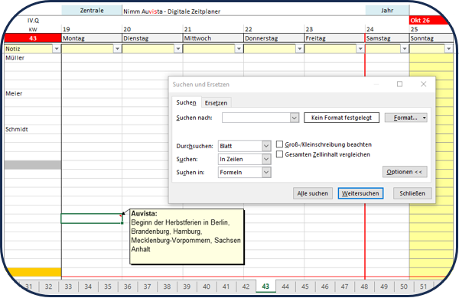The height and width of the screenshot is (298, 459).
Task: Open filter dropdown under Donnerstag
Action: 299,49
